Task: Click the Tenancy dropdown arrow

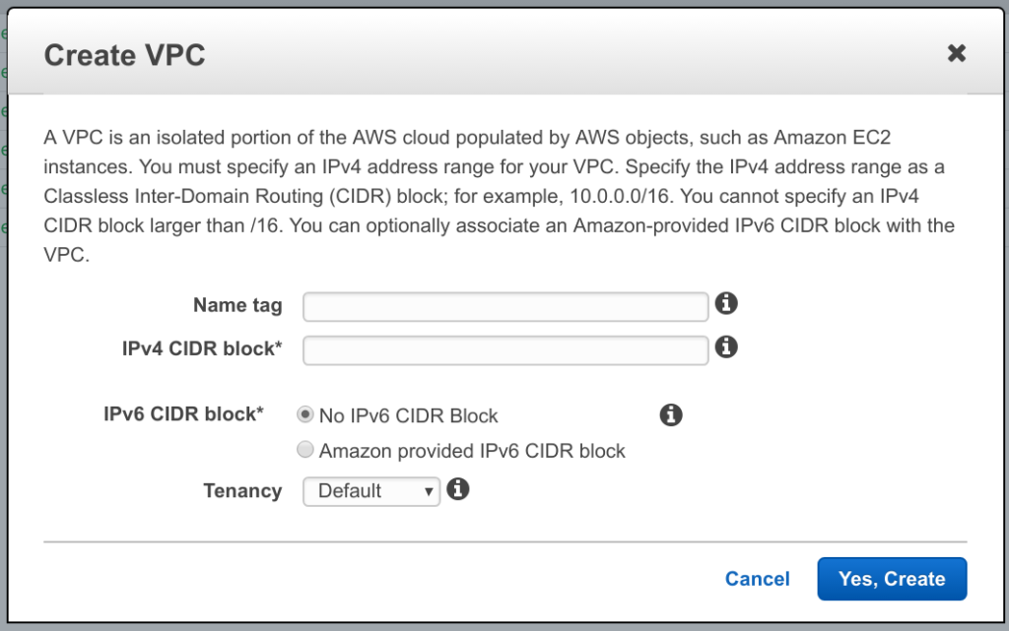Action: [428, 490]
